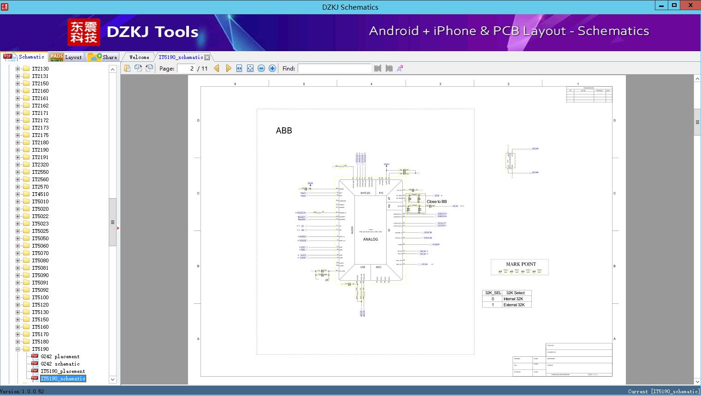Open the Share tab
This screenshot has height=396, width=701.
coord(103,57)
